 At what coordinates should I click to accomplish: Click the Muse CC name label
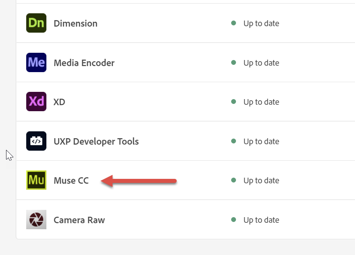pos(71,180)
